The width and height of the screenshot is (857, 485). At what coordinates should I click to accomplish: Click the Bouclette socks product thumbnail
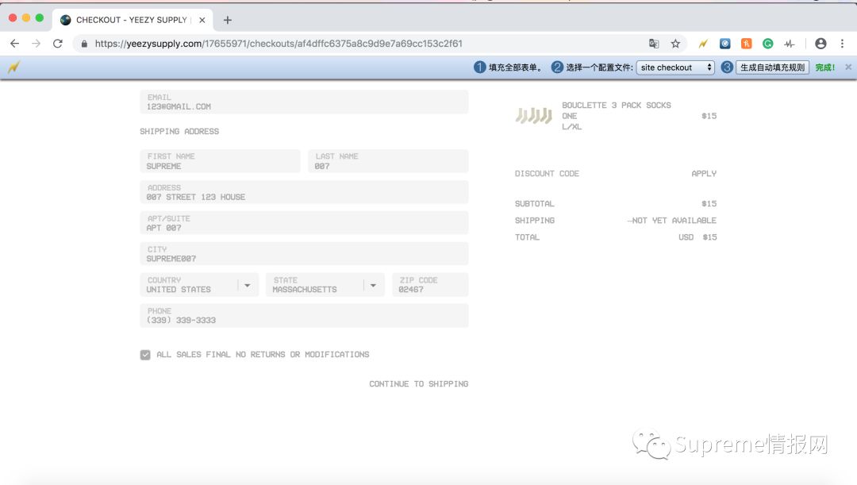[x=534, y=116]
